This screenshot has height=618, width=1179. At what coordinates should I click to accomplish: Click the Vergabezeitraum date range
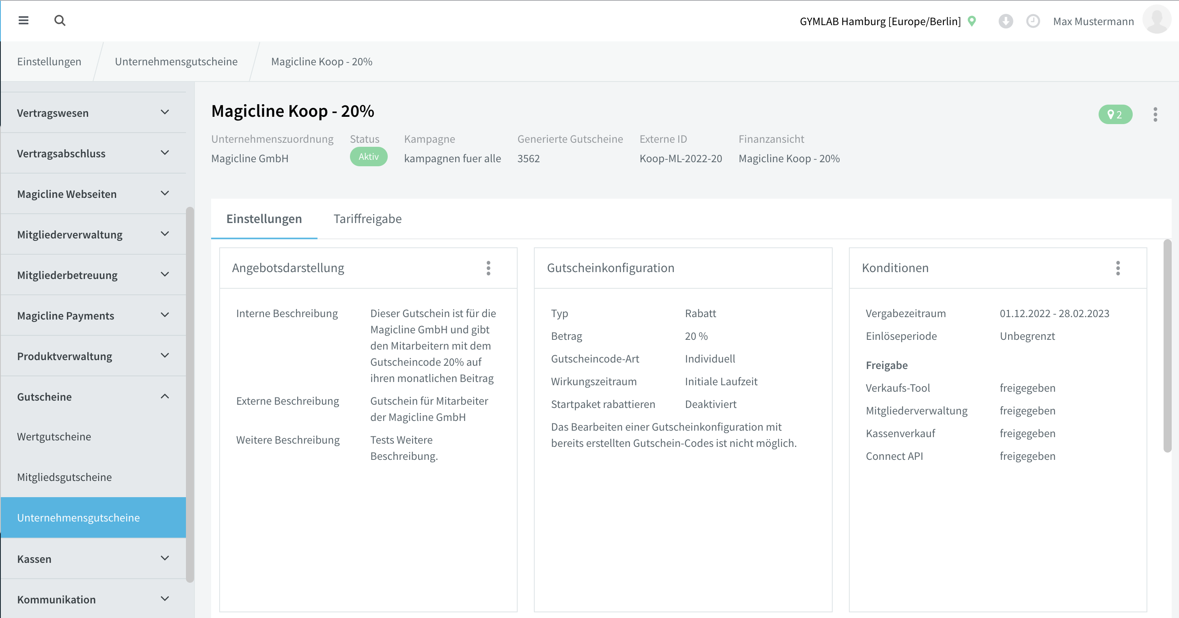(x=1054, y=313)
